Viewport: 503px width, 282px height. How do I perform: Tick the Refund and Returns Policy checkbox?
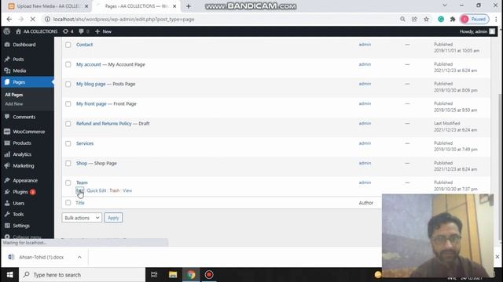point(68,124)
